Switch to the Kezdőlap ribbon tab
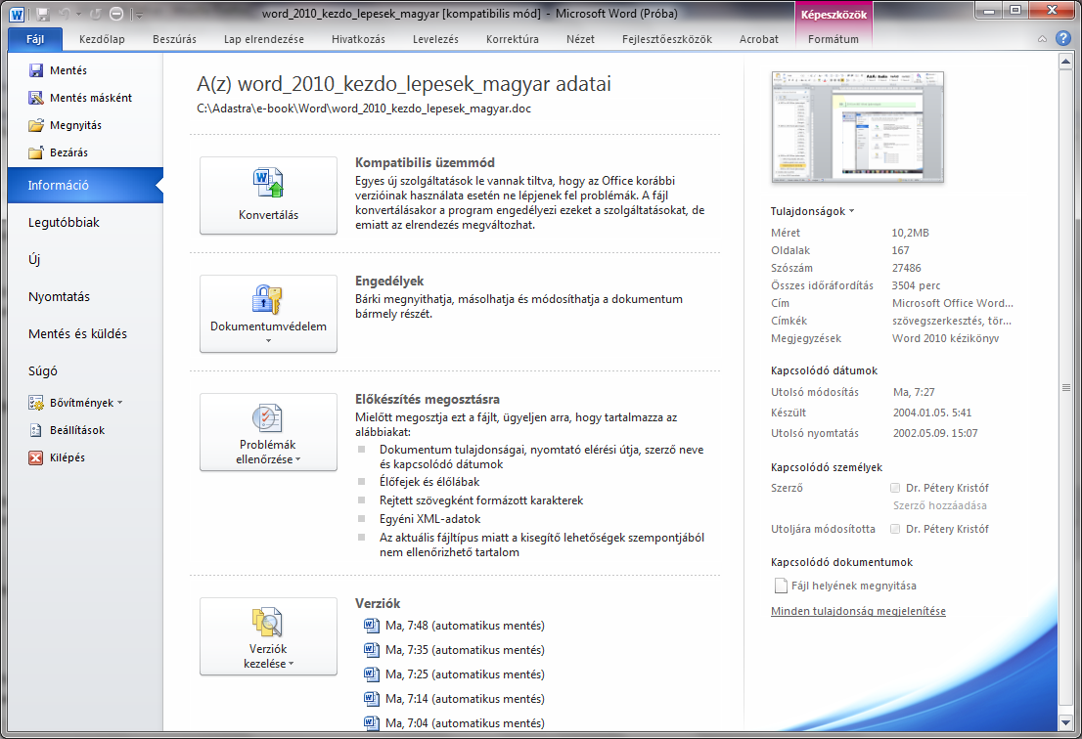1082x739 pixels. (x=102, y=39)
